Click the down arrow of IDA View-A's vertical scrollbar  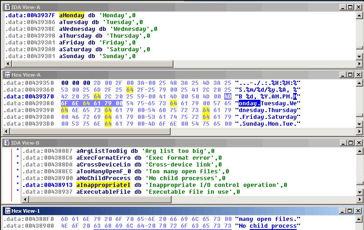pos(359,56)
